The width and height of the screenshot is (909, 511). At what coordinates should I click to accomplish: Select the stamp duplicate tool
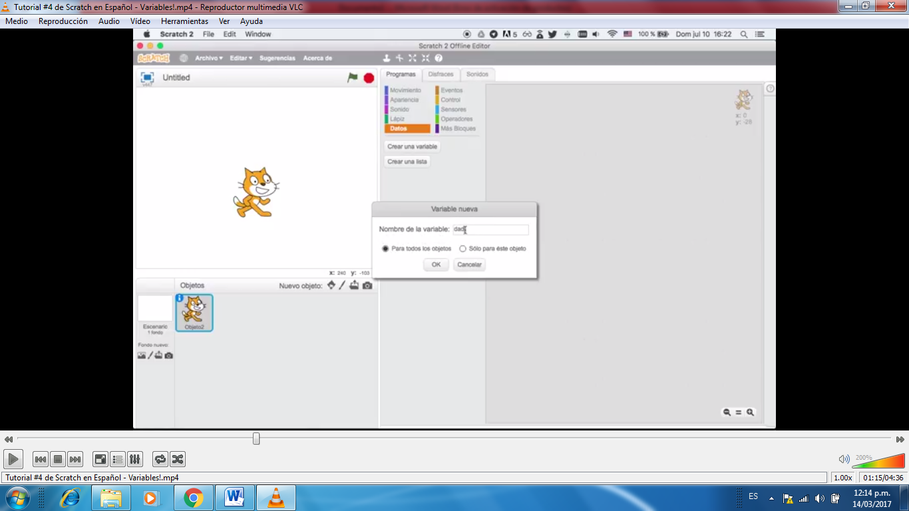[x=386, y=58]
